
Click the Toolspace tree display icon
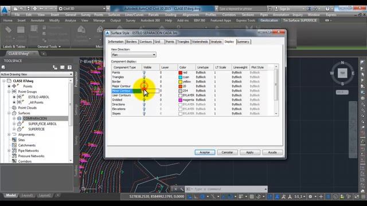click(x=55, y=68)
